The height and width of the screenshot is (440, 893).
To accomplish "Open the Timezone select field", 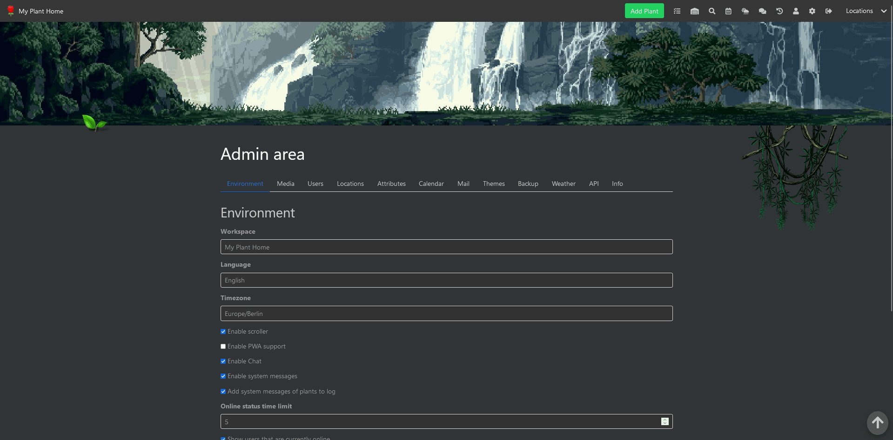I will tap(446, 314).
